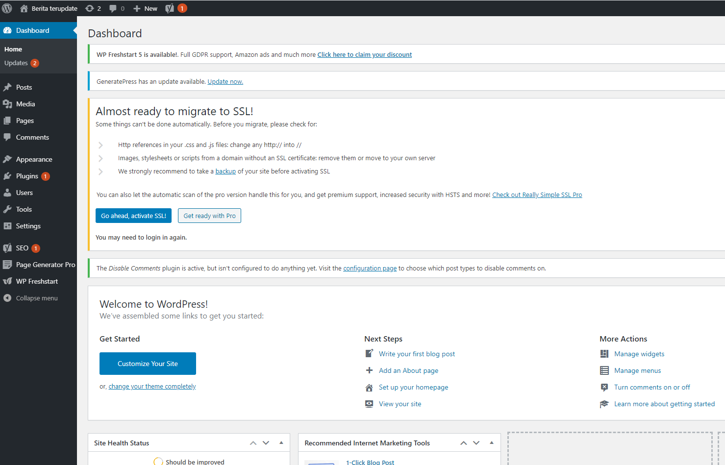
Task: Follow the GeneratePress Update now link
Action: (225, 82)
